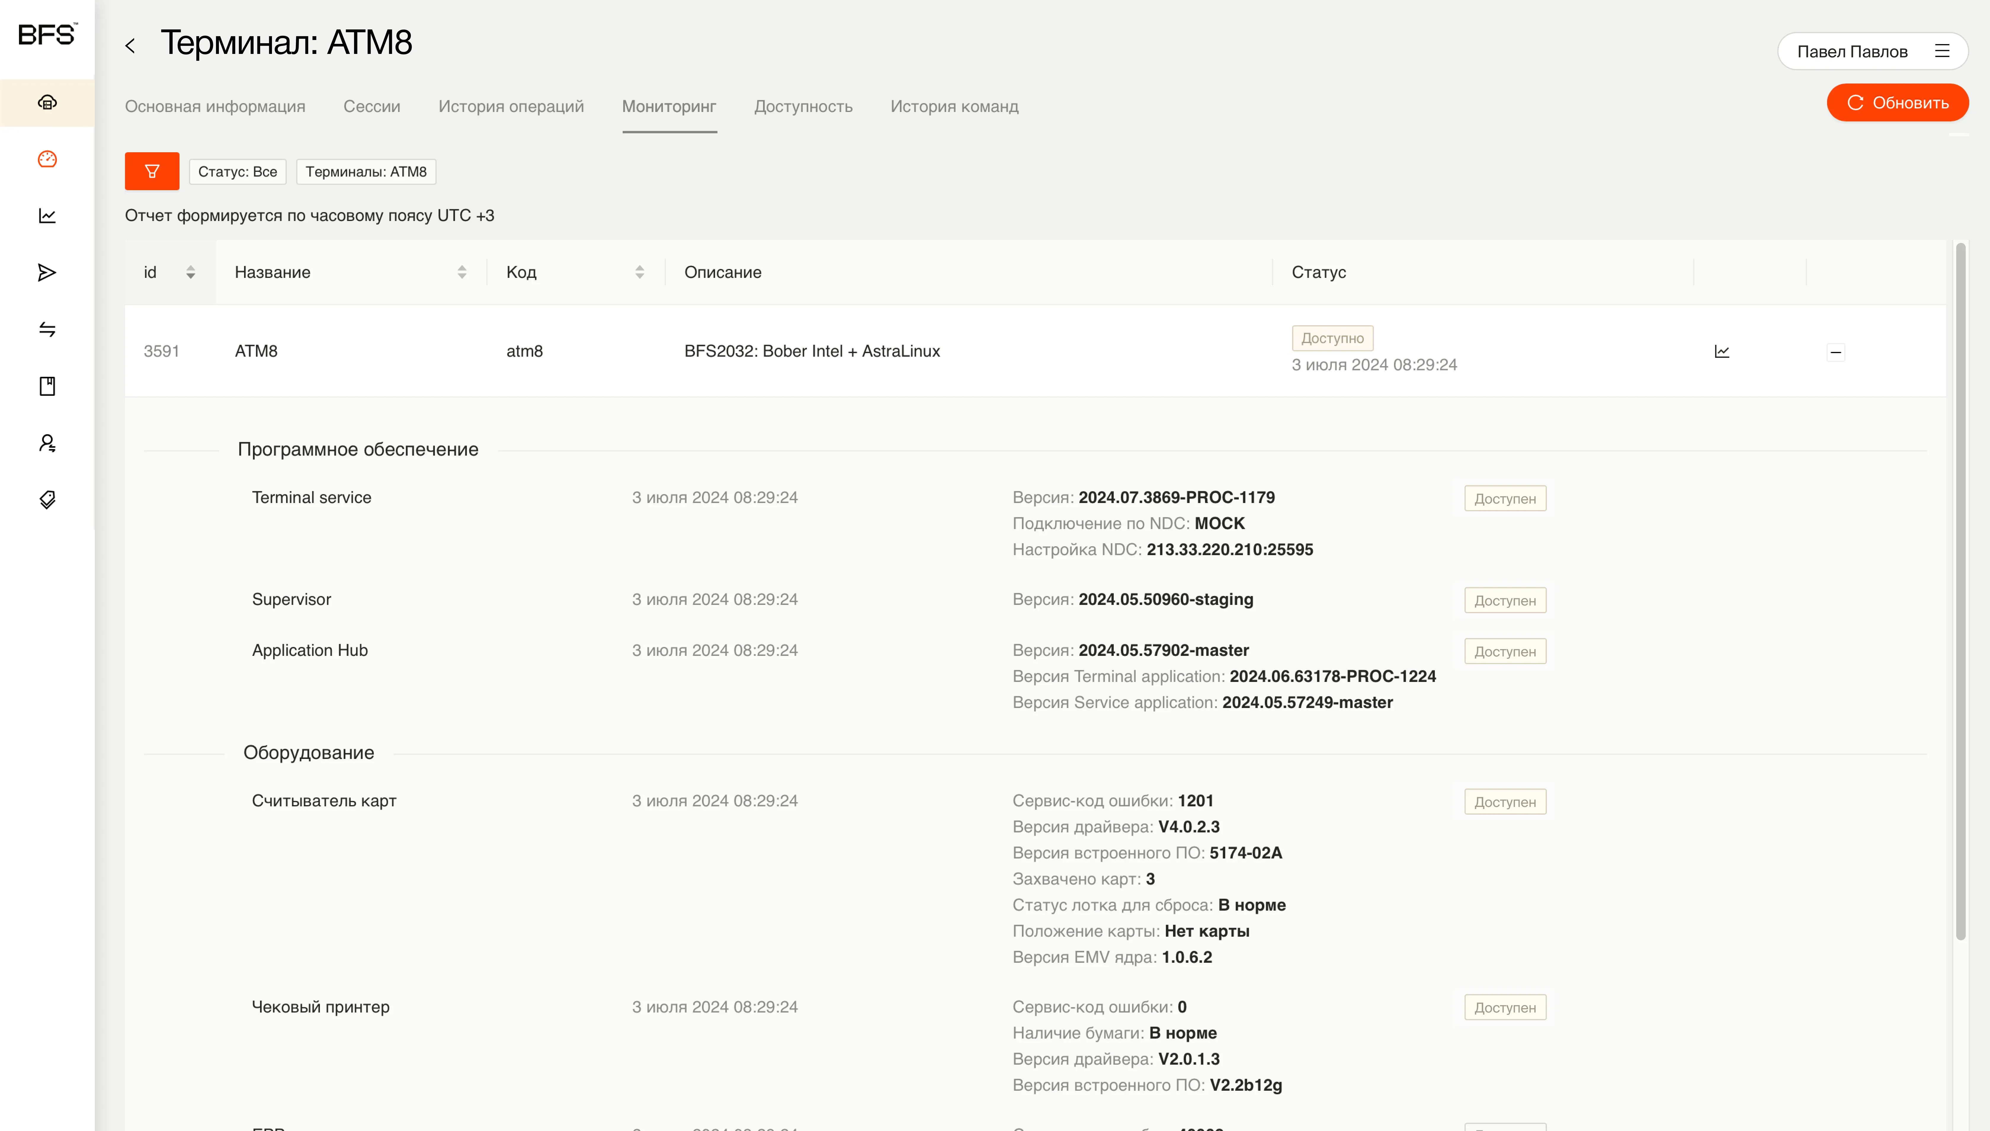This screenshot has width=1990, height=1131.
Task: Click the Доступно status badge of ATM8
Action: click(1333, 338)
